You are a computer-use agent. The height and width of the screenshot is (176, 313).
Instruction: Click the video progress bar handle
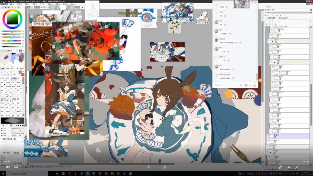click(x=224, y=158)
